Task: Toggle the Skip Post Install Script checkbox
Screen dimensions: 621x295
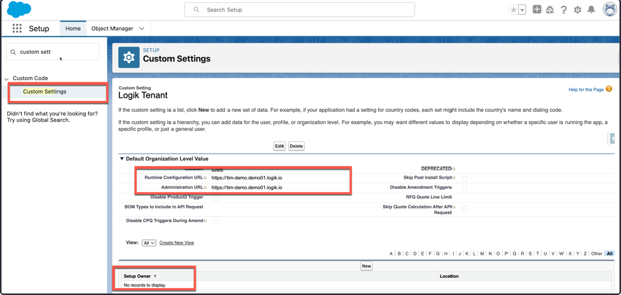Action: 464,179
